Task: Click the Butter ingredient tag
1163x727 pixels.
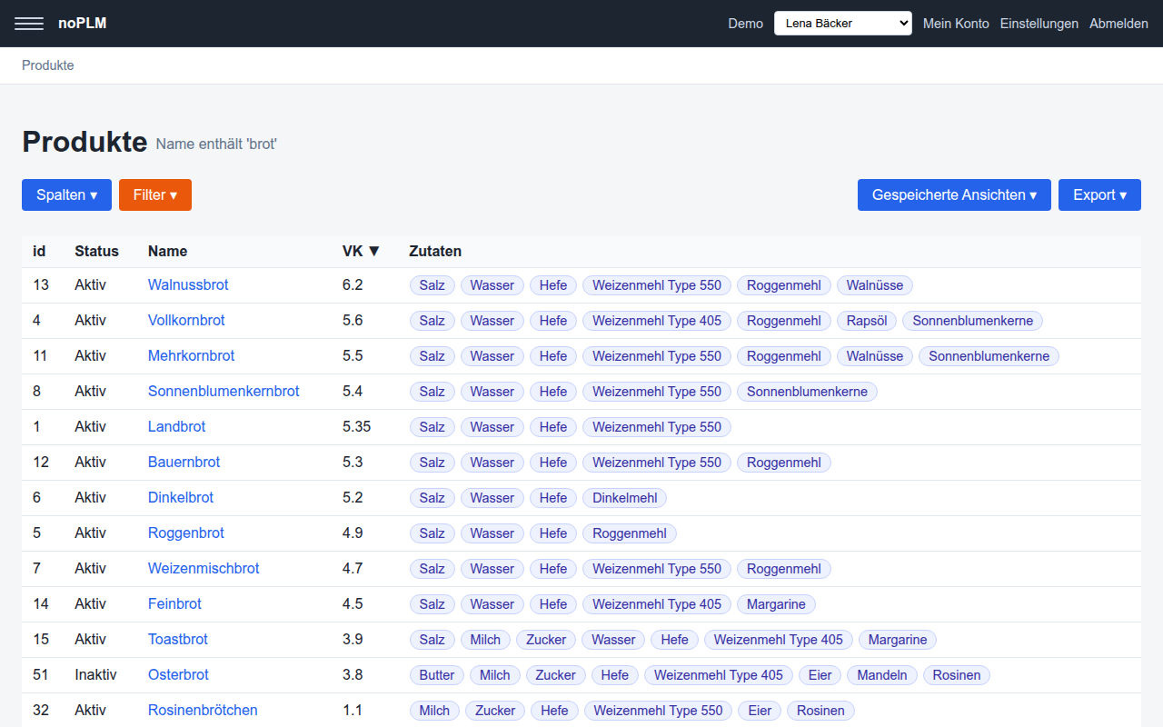Action: [x=436, y=675]
